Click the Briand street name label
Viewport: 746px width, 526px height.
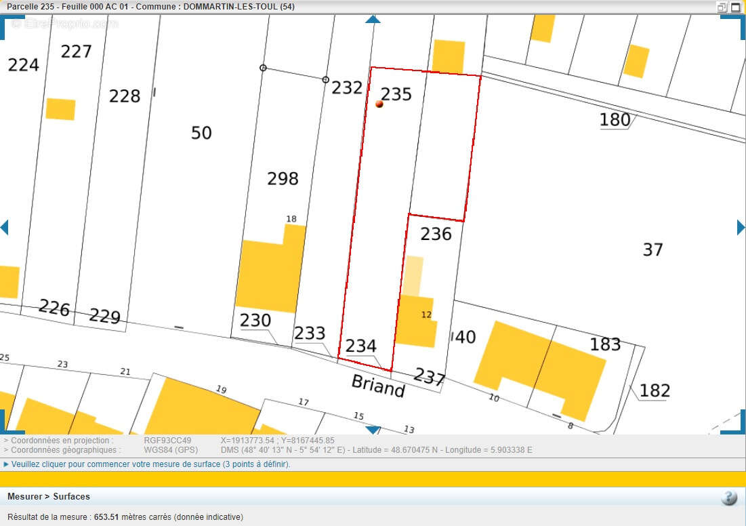point(378,386)
